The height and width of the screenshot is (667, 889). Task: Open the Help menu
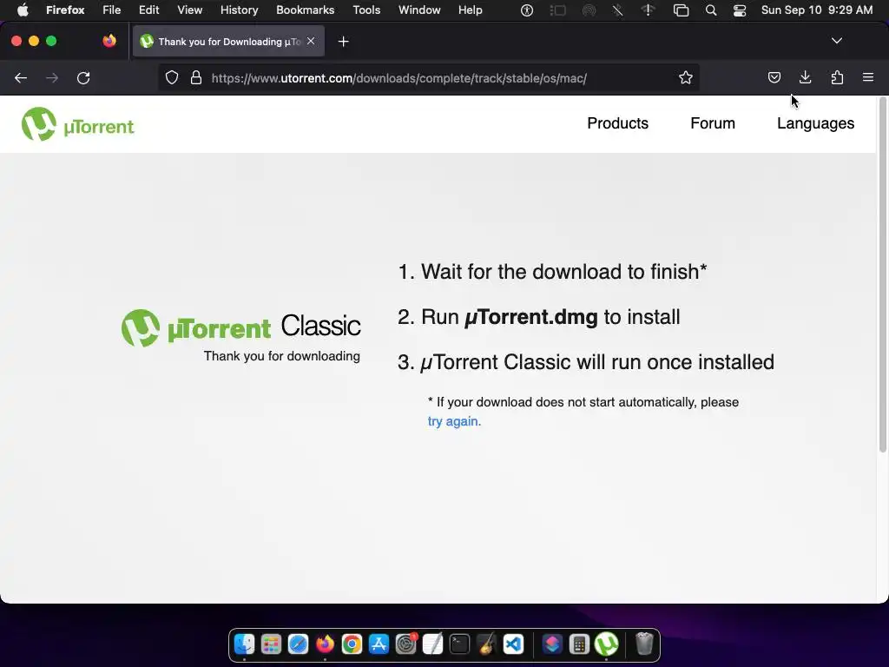pos(471,10)
